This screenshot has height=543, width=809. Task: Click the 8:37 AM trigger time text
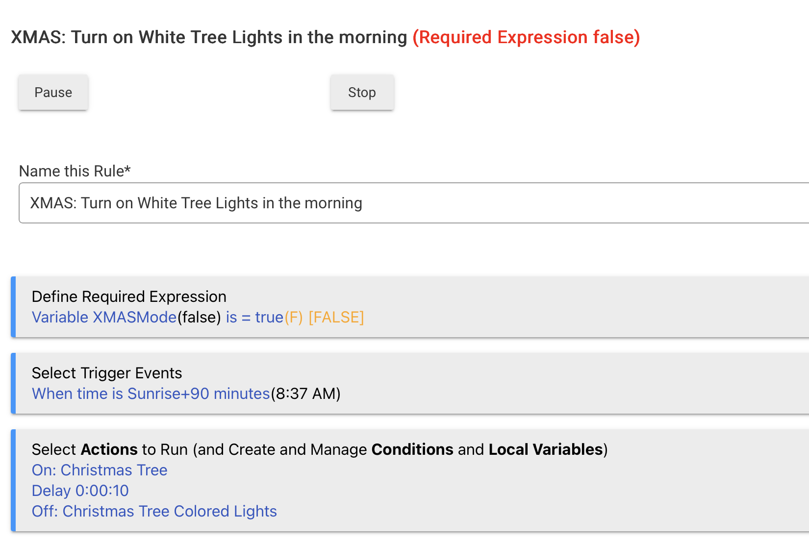306,394
